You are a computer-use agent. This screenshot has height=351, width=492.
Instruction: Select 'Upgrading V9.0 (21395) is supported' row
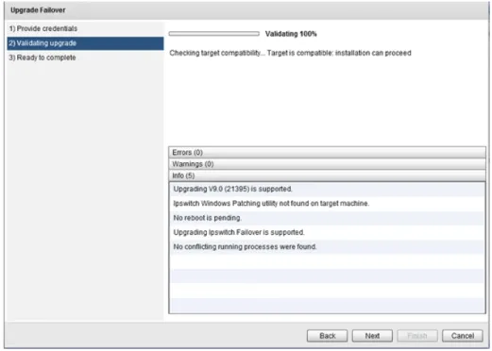327,189
